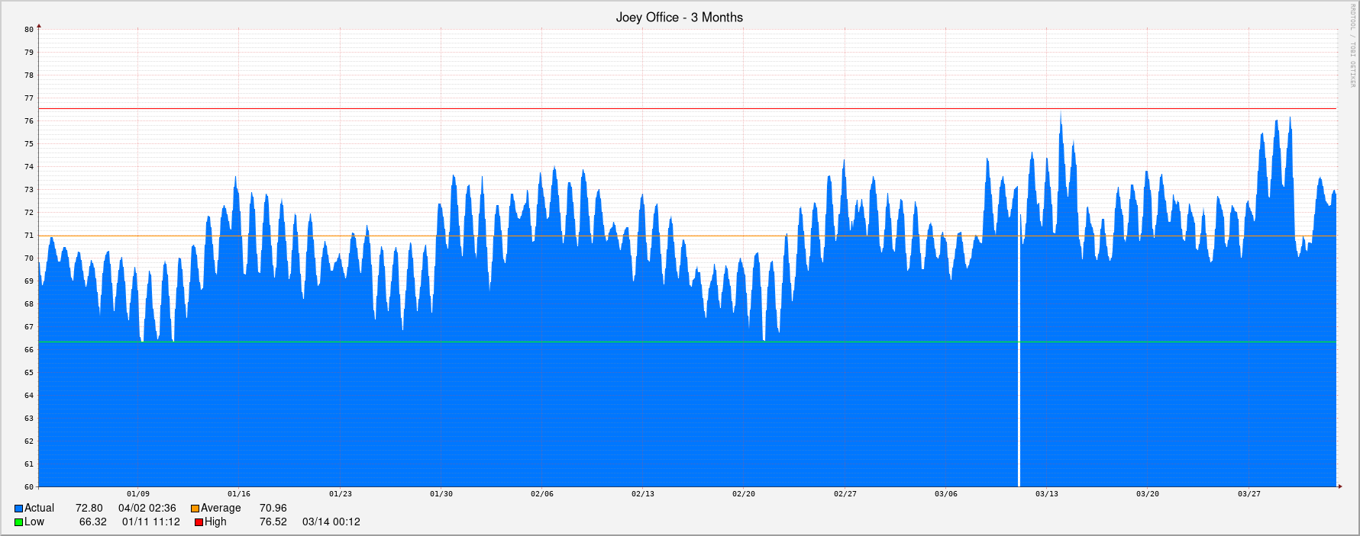
Task: Click the Average value 70.96 in legend
Action: click(273, 509)
